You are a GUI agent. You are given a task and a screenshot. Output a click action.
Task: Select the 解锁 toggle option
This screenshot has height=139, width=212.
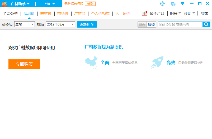point(151,24)
